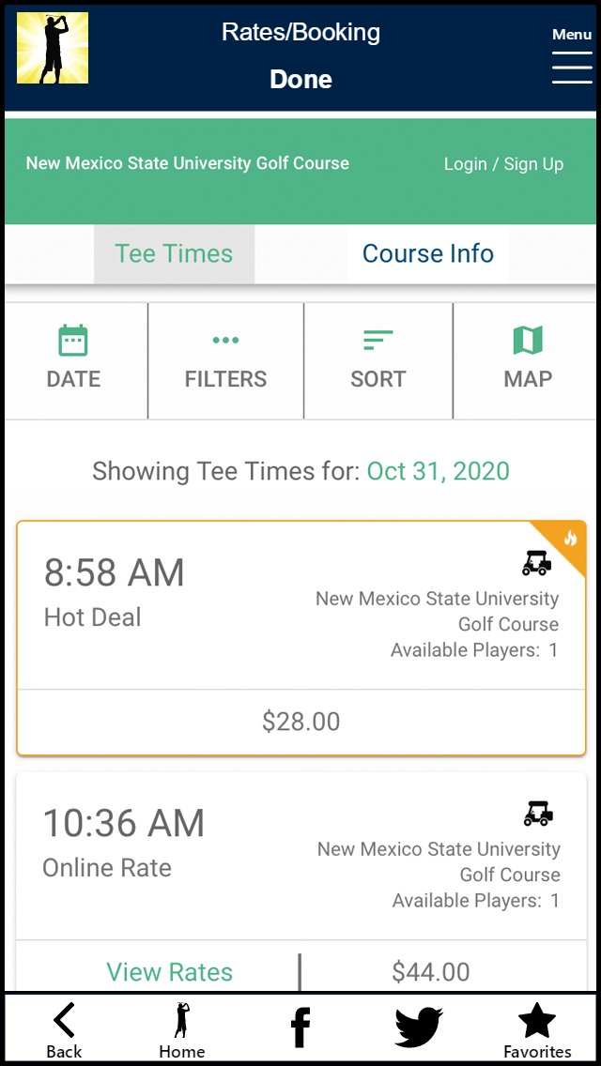Open the MAP view icon
The height and width of the screenshot is (1066, 601).
528,340
